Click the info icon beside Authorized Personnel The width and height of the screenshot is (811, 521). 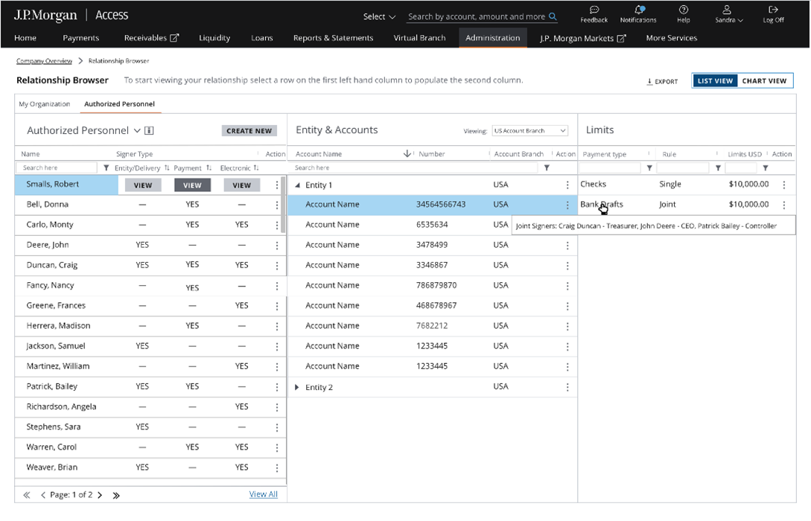coord(149,131)
